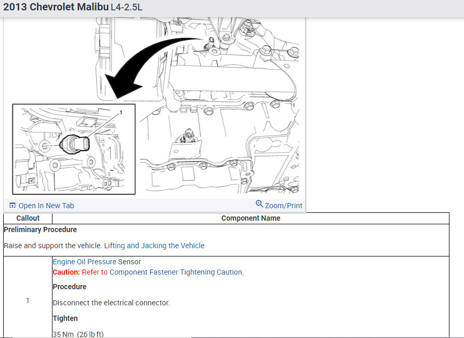Select 'Disconnect the electrical connector.' text
Screen dimensions: 464x338
tap(111, 303)
